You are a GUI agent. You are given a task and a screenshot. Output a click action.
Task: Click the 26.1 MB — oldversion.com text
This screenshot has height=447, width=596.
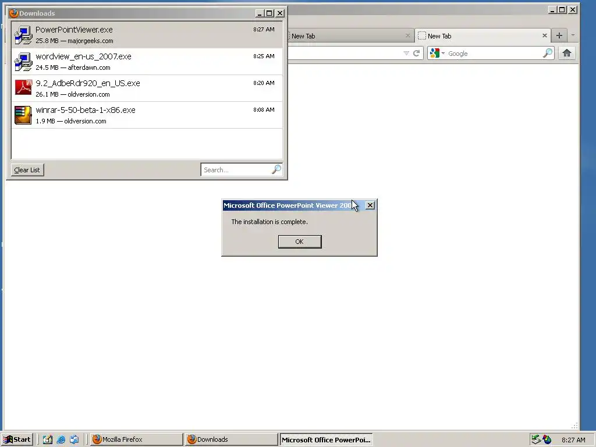point(73,94)
